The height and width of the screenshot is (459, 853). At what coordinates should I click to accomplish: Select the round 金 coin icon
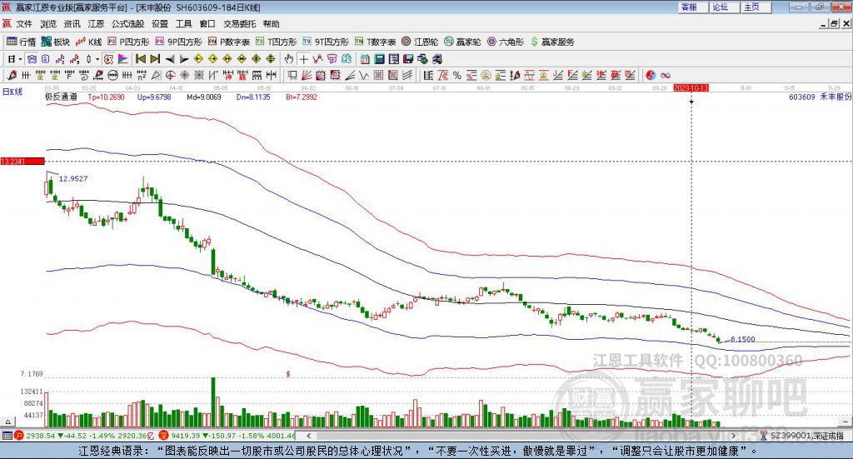(x=486, y=76)
